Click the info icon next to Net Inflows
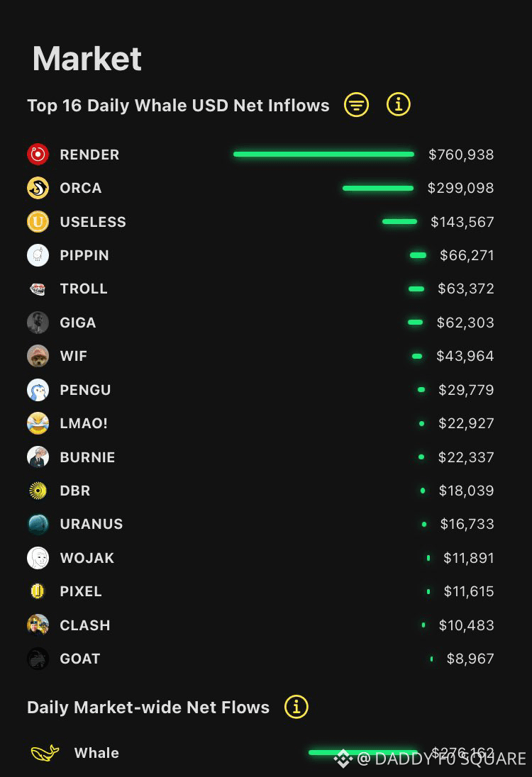The image size is (532, 777). tap(399, 104)
